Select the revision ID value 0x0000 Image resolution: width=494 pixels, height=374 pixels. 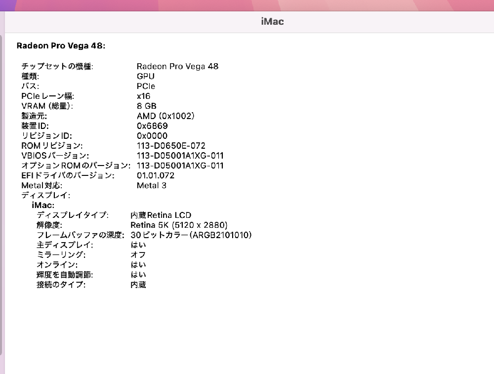[x=152, y=136]
